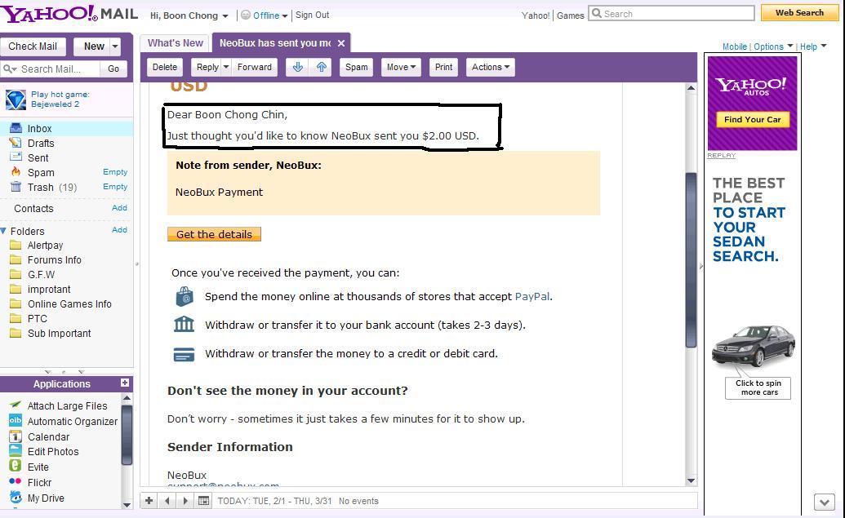The height and width of the screenshot is (518, 845).
Task: Add application with plus icon in Applications header
Action: [125, 383]
